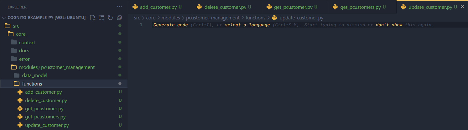Refresh the Explorer file tree

point(110,18)
